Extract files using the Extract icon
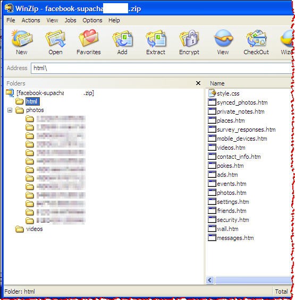 tap(156, 38)
